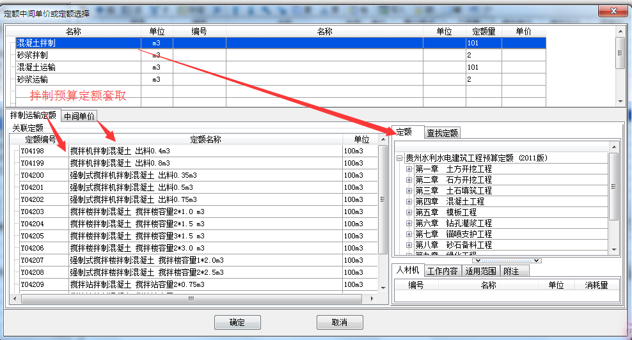This screenshot has width=632, height=340.
Task: Select quota Y04203 搅拌楼拌制混凝土 row
Action: pyautogui.click(x=138, y=212)
